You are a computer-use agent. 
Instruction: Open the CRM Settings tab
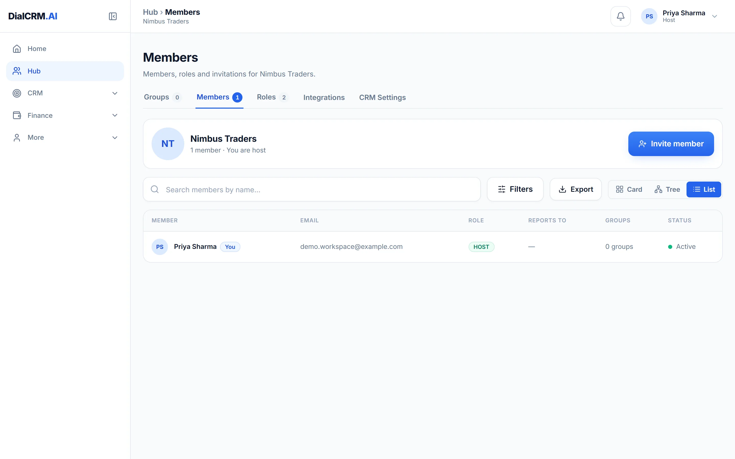(382, 97)
